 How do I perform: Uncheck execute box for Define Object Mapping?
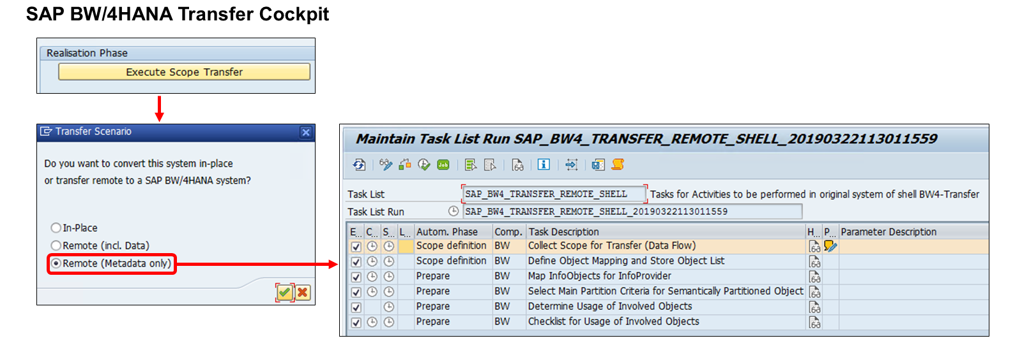[356, 261]
